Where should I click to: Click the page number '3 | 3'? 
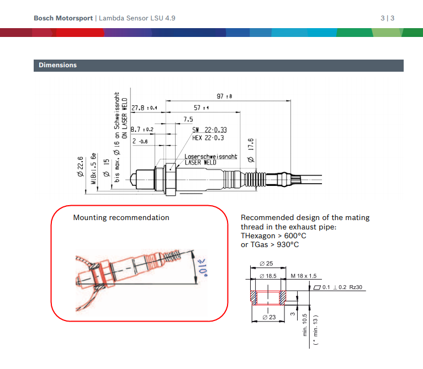coord(388,18)
